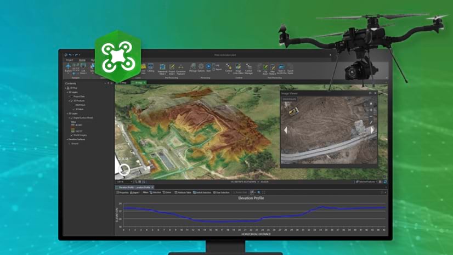This screenshot has height=255, width=453.
Task: Collapse the 2D Products layer expander
Action: tap(69, 101)
